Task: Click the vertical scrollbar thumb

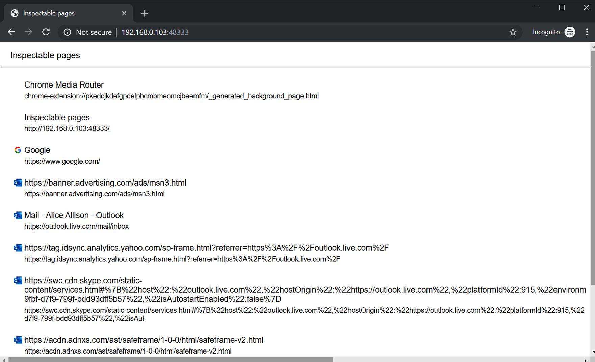Action: pyautogui.click(x=592, y=167)
